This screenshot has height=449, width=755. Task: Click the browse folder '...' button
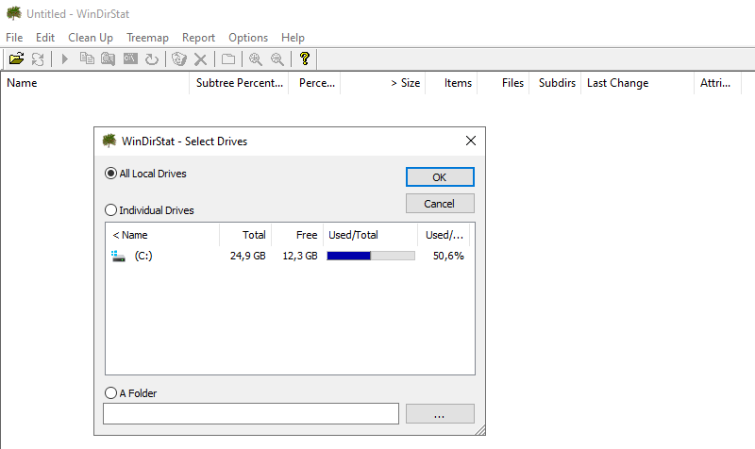(x=440, y=414)
